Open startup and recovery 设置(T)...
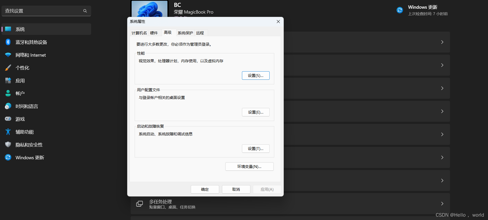 click(256, 149)
